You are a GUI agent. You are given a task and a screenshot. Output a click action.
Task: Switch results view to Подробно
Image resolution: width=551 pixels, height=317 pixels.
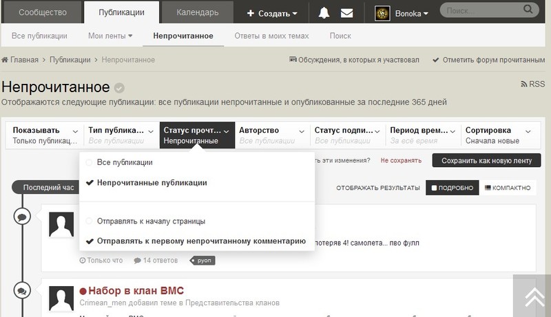pyautogui.click(x=453, y=188)
